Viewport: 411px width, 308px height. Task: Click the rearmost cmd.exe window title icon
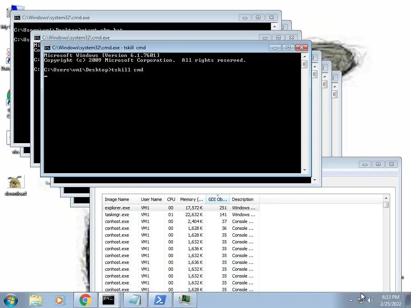pos(17,18)
